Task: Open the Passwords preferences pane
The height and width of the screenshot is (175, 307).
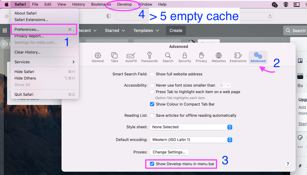Action: click(x=149, y=57)
